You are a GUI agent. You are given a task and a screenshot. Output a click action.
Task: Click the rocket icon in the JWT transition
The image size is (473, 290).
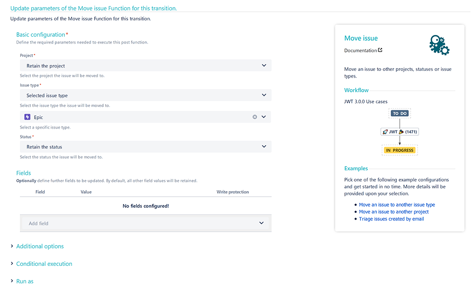pos(385,132)
